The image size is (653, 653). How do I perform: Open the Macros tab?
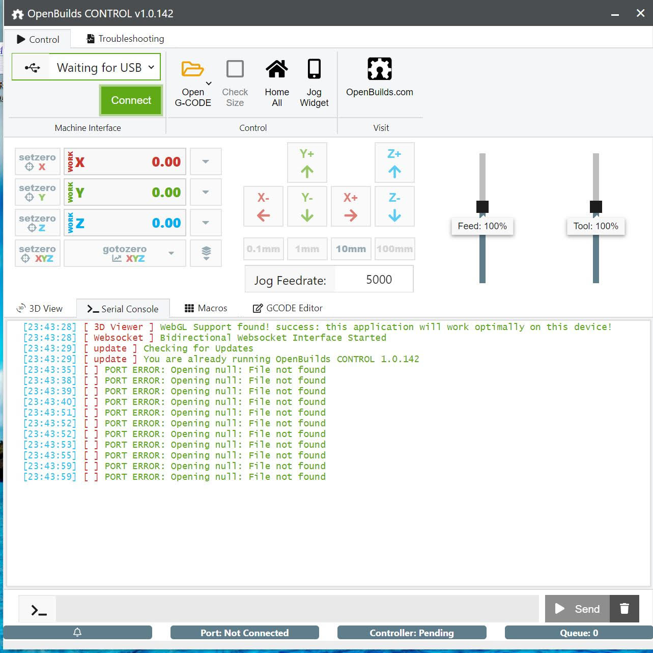(x=206, y=308)
